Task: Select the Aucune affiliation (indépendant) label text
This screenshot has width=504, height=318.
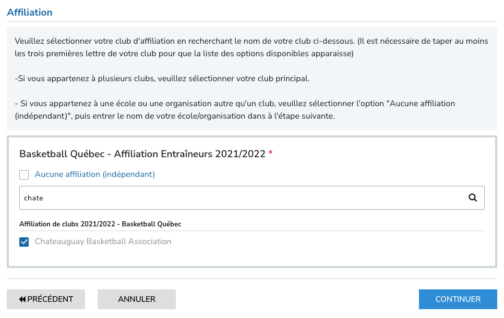Action: [x=95, y=174]
